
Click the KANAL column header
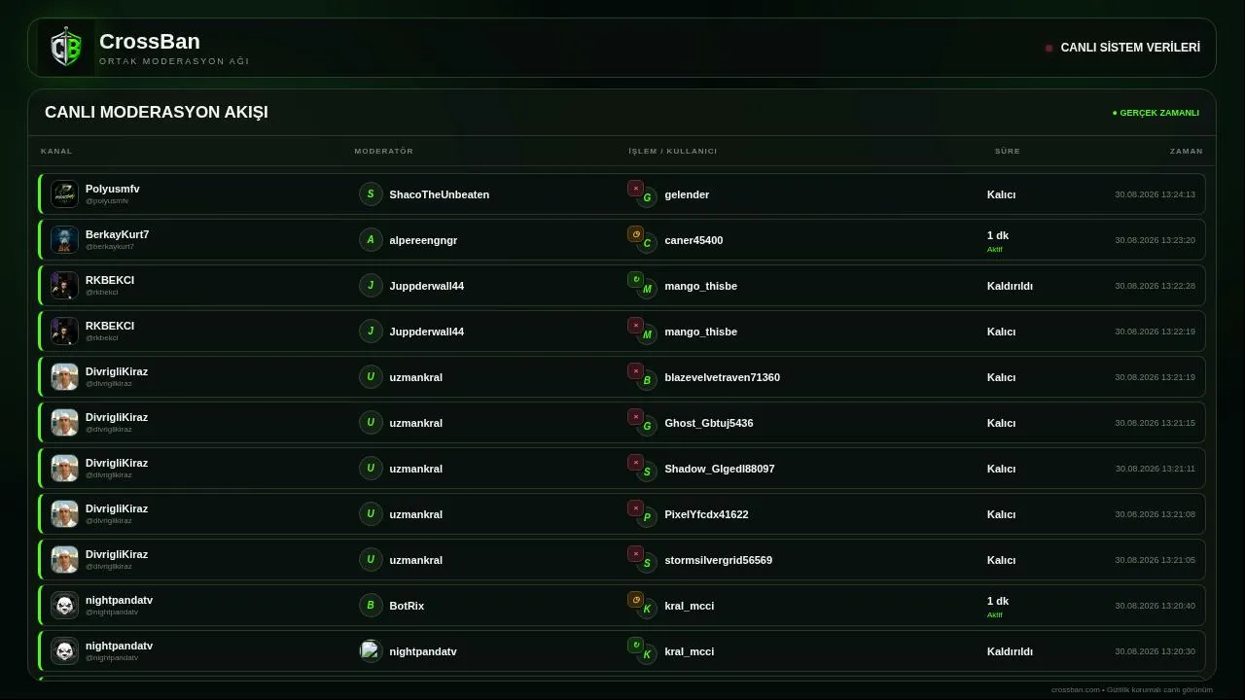pyautogui.click(x=56, y=151)
